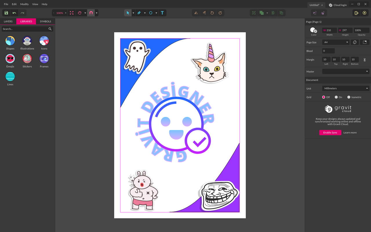This screenshot has width=371, height=232.
Task: Open the View menu
Action: (x=35, y=4)
